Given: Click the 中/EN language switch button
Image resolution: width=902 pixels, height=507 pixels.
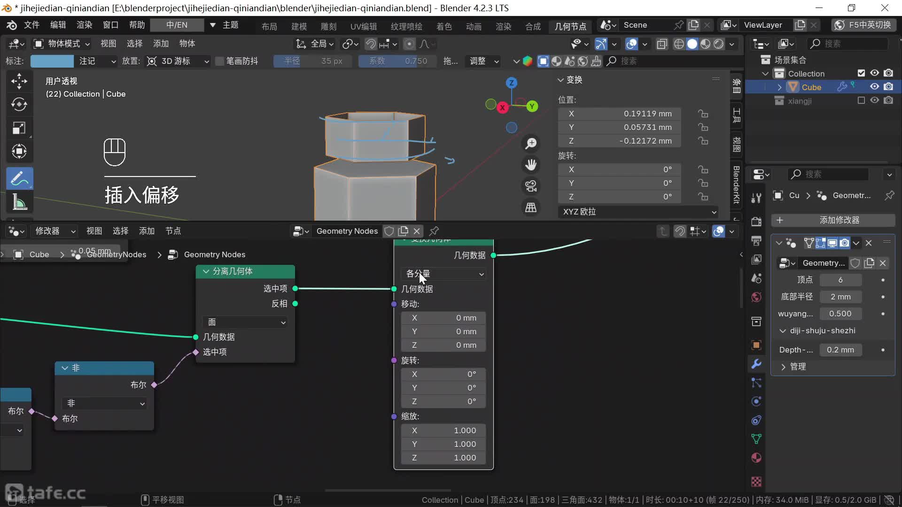Looking at the screenshot, I should (x=177, y=25).
